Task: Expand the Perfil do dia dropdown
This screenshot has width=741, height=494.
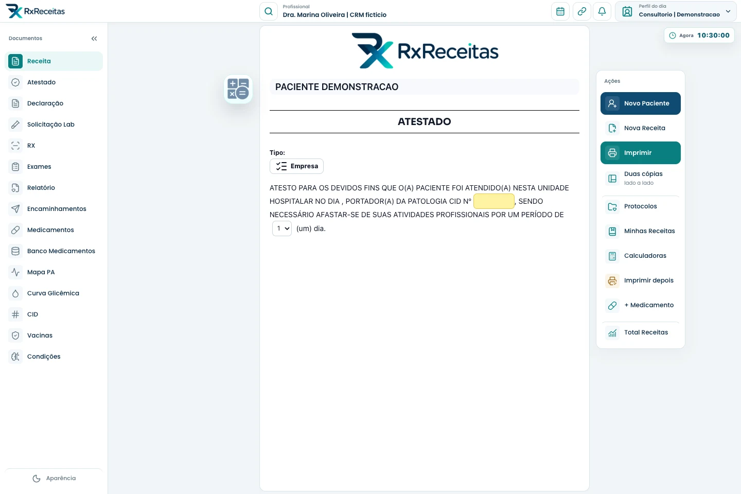Action: (x=676, y=11)
